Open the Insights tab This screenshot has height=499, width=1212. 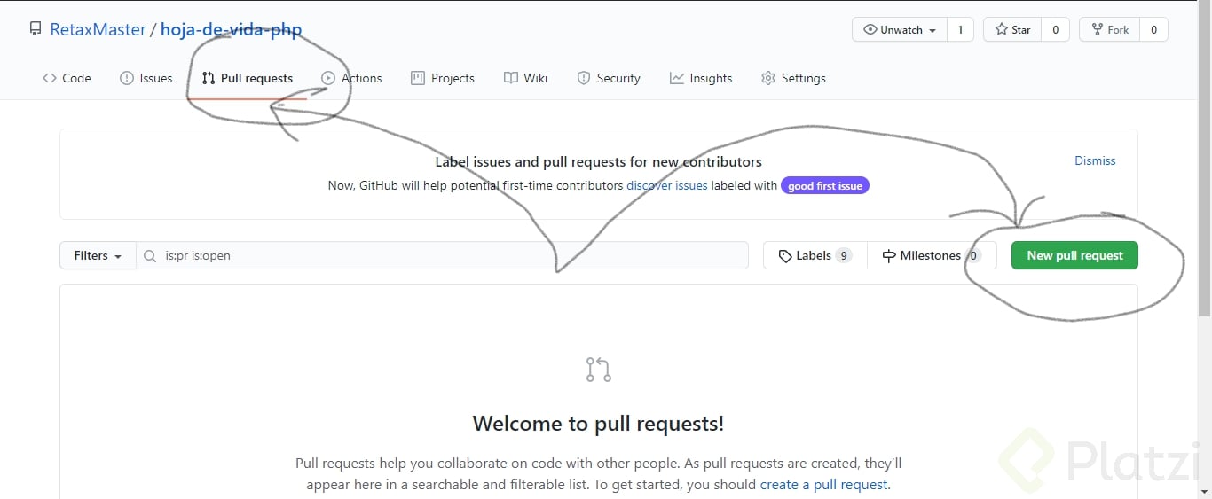[x=701, y=78]
